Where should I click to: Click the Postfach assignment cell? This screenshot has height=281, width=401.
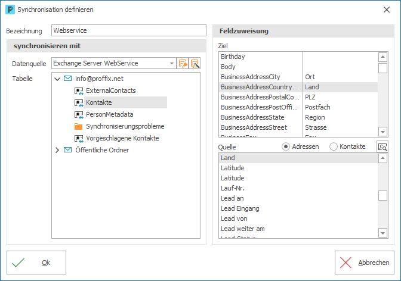340,107
